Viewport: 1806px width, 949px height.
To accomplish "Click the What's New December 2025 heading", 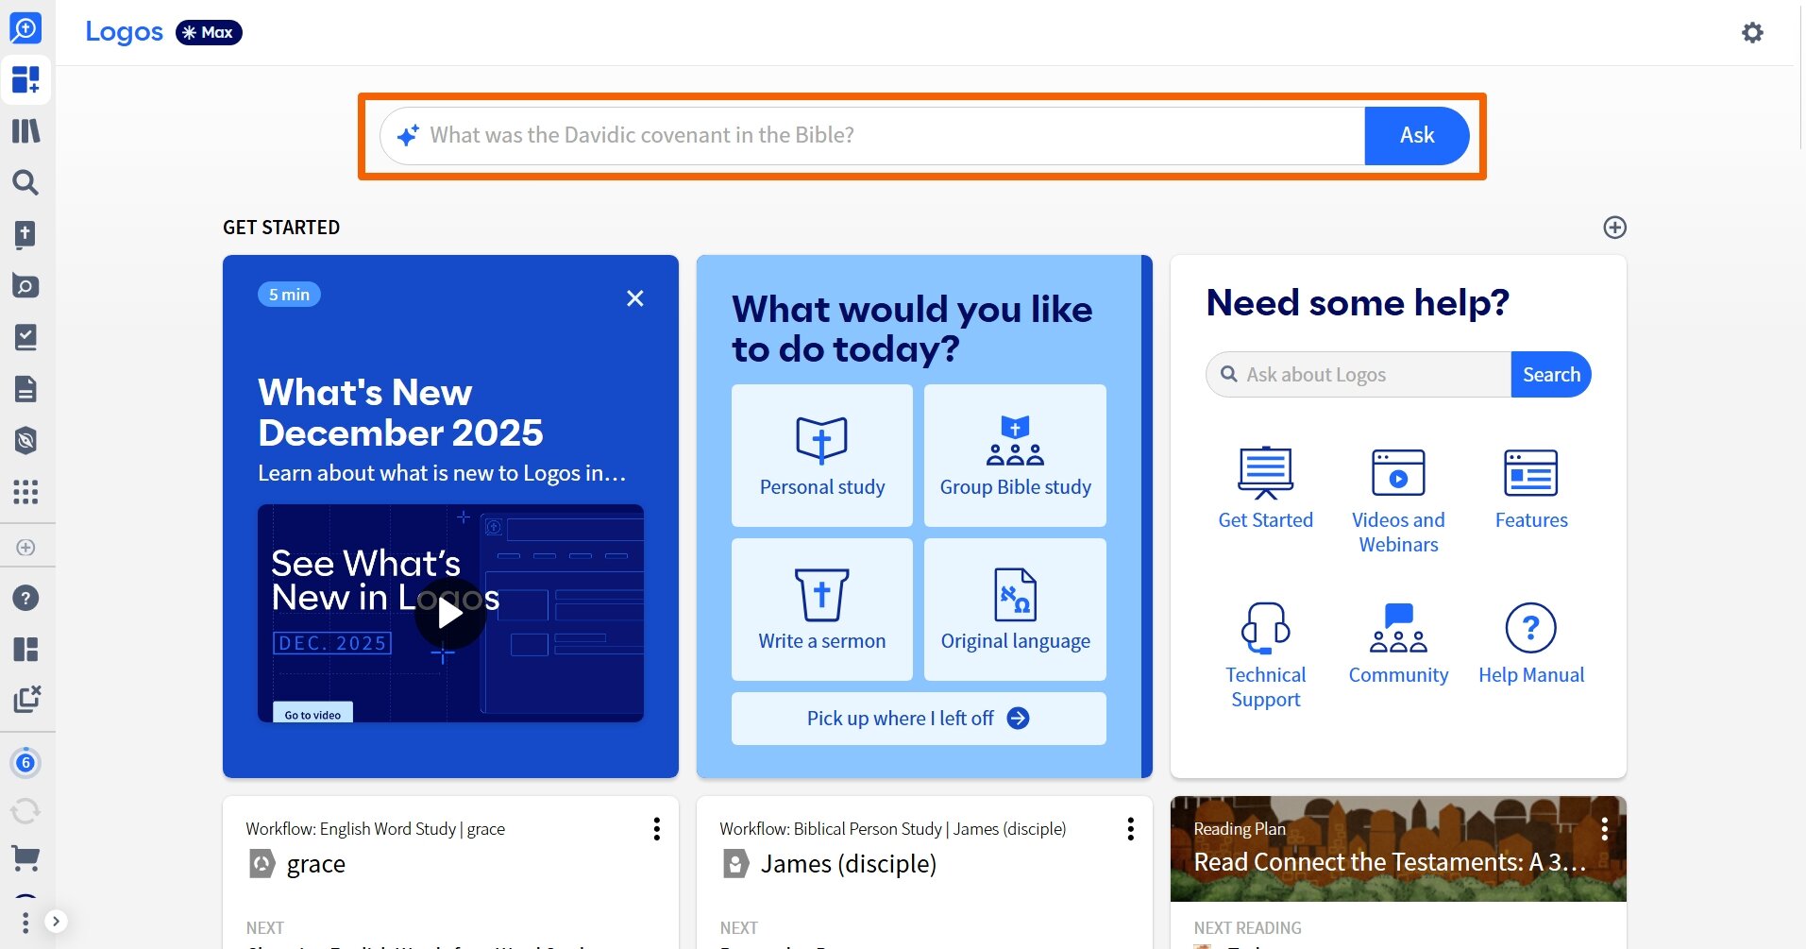I will [x=400, y=413].
